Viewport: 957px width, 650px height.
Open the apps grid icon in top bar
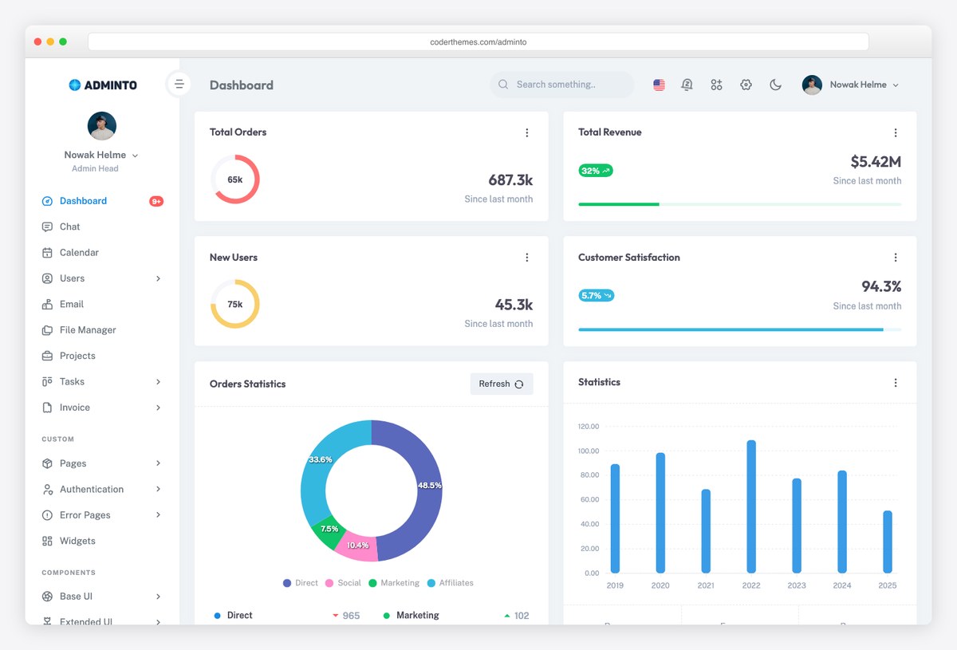716,85
